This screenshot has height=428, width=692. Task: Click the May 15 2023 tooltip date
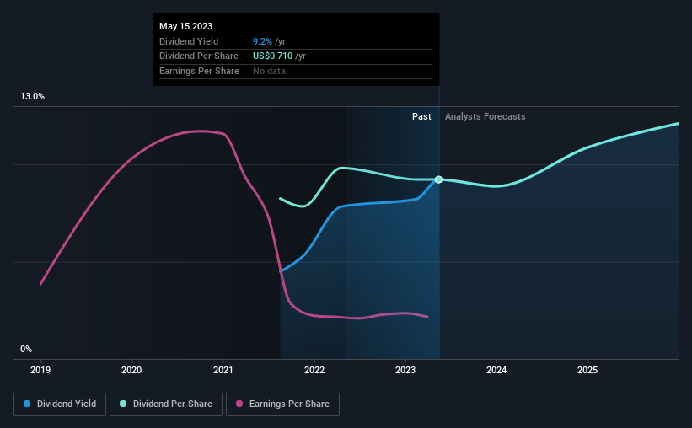pyautogui.click(x=185, y=26)
